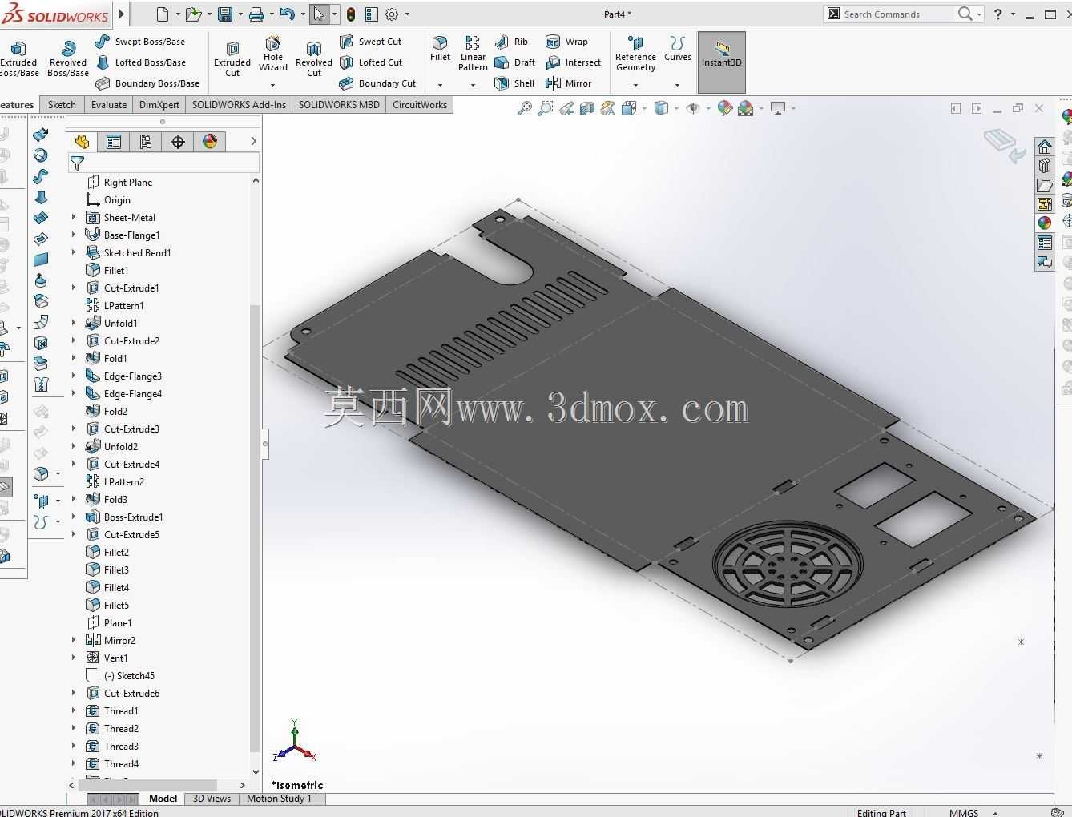Click the Model tab at bottom

click(x=163, y=799)
